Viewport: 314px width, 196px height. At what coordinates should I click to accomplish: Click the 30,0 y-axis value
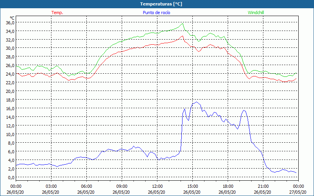pyautogui.click(x=10, y=48)
